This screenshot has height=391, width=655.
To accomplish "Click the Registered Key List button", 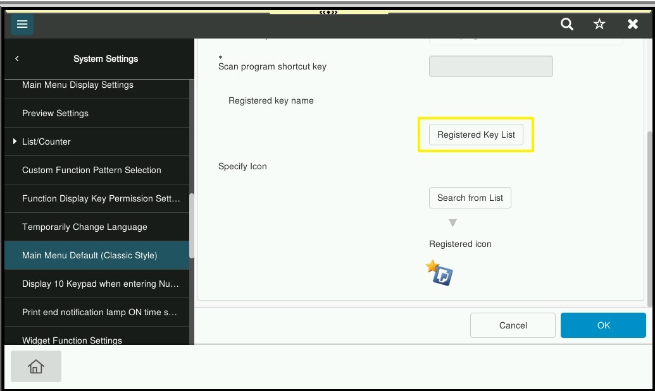I will (x=476, y=135).
